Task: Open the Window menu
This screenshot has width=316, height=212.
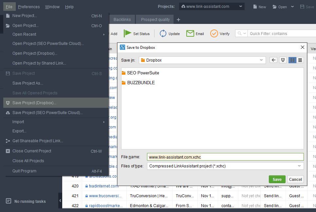Action: tap(52, 7)
